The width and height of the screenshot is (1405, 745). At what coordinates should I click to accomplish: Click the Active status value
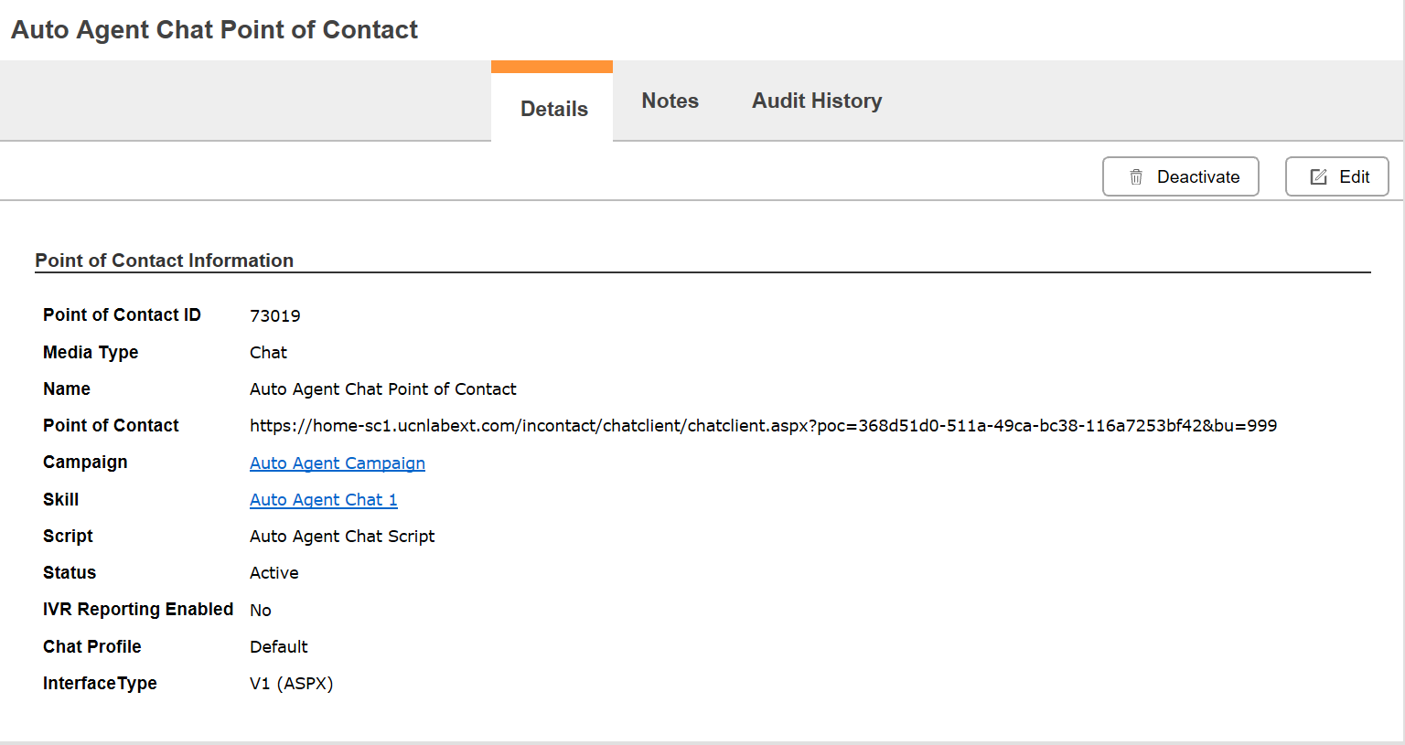tap(274, 572)
